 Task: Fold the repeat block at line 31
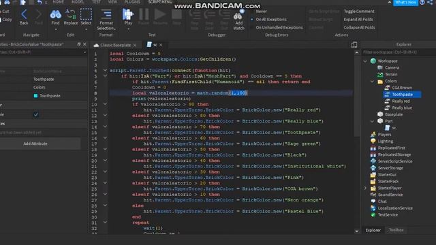(105, 223)
